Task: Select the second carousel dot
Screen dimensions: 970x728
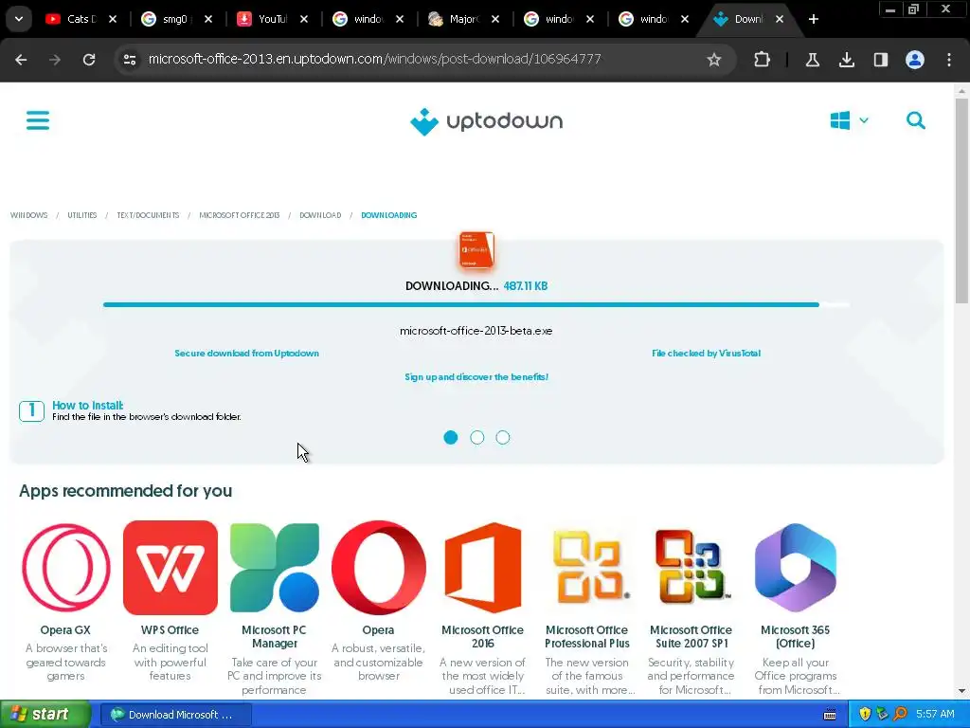Action: pyautogui.click(x=477, y=438)
